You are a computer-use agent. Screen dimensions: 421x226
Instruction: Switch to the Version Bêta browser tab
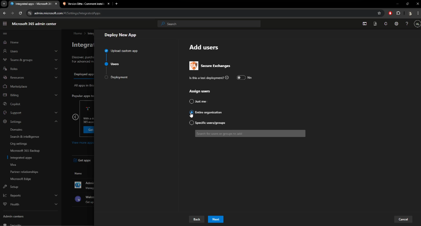click(x=86, y=4)
